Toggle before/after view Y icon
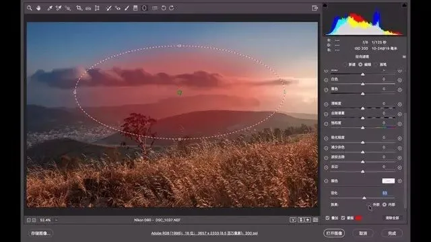The image size is (431, 242). coord(293,220)
